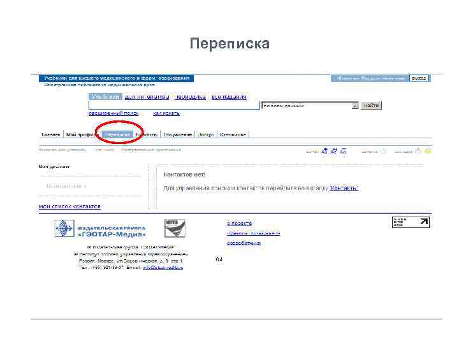Screen dimensions: 459x344
Task: Open the Доступ tab
Action: pyautogui.click(x=205, y=134)
